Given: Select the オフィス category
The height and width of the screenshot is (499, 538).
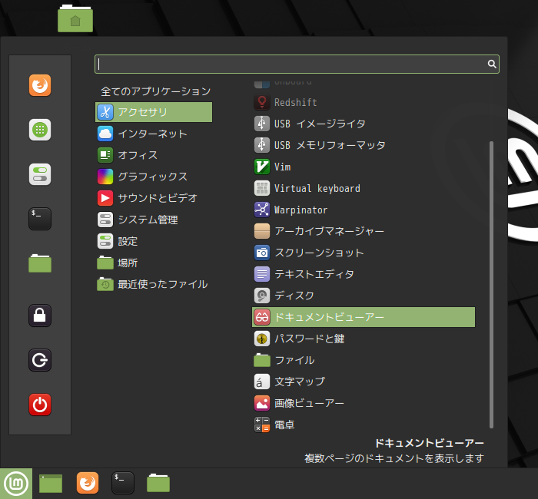Looking at the screenshot, I should pos(154,155).
